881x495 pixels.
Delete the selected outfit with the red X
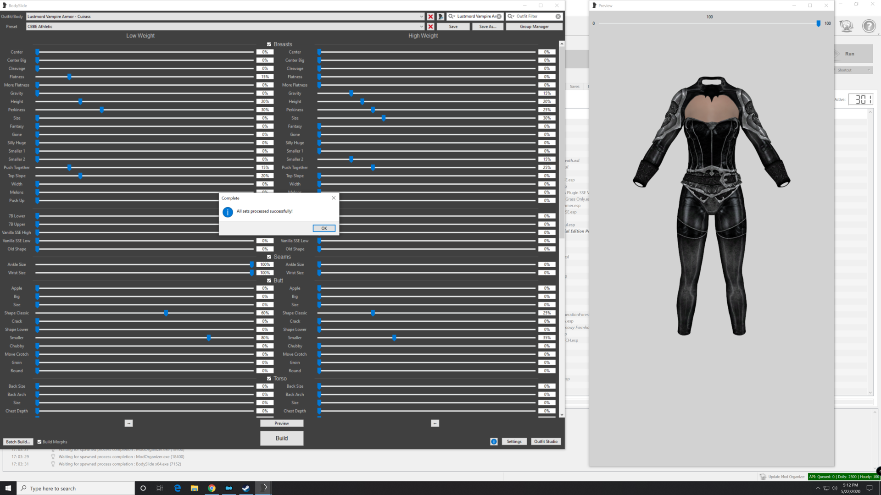(430, 16)
